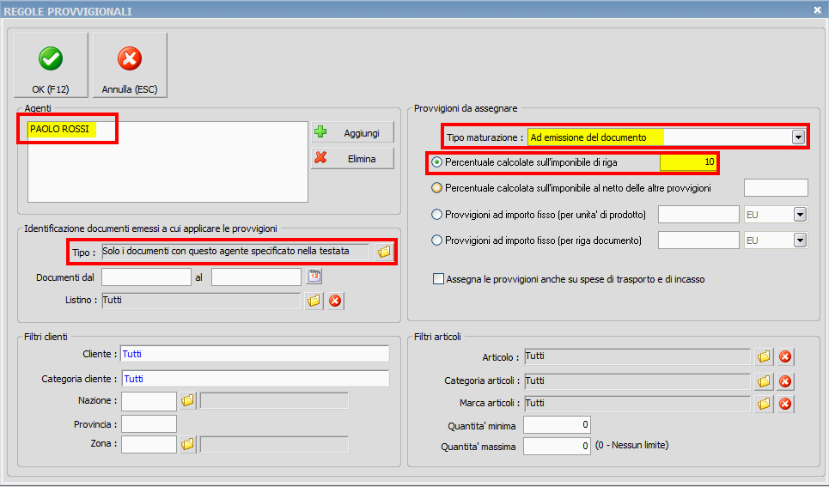Browse price lists with Listino folder icon
829x487 pixels.
[314, 301]
